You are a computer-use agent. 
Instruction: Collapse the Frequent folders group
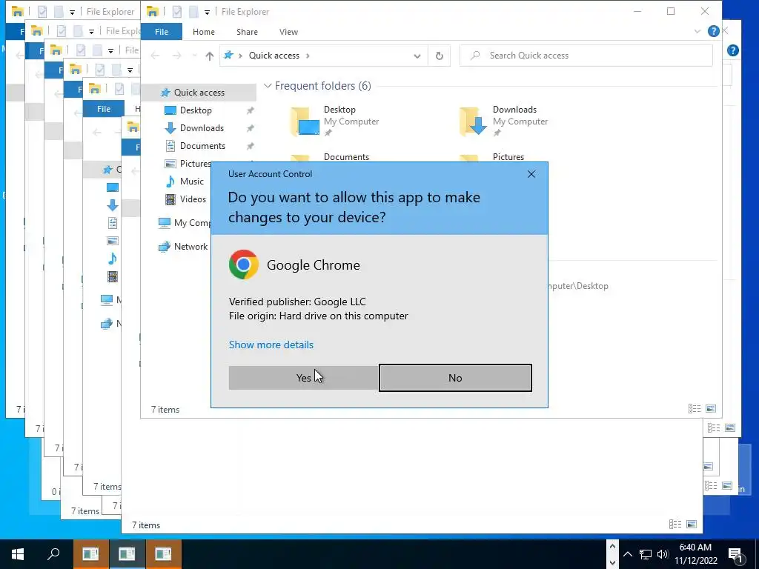click(x=267, y=86)
